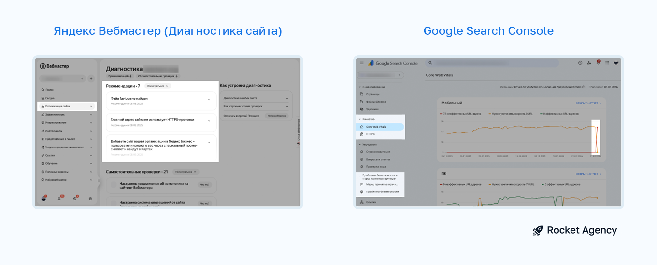Click the Нейровебмастер help button

tap(277, 116)
